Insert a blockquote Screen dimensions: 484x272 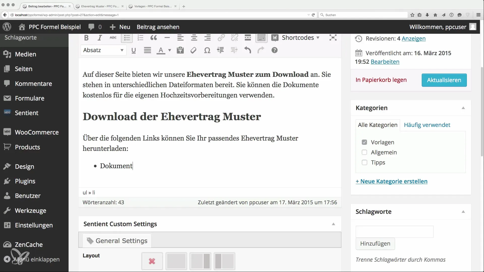click(x=154, y=38)
